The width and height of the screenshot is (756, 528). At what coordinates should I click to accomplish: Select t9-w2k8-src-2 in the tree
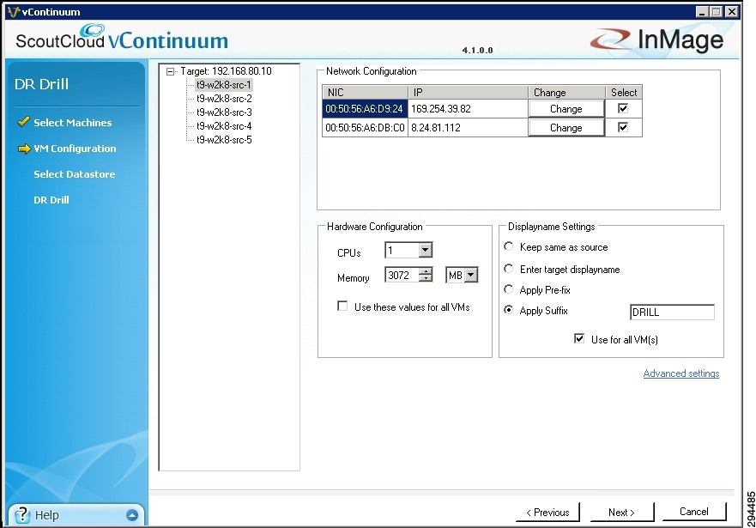click(x=224, y=99)
